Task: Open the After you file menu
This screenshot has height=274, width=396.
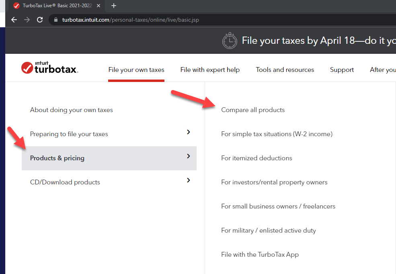Action: click(383, 70)
